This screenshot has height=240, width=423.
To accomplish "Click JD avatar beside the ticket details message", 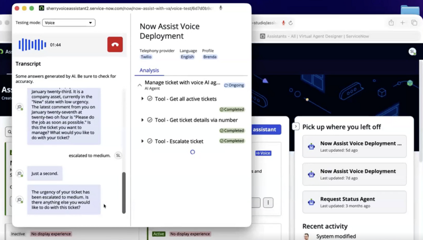I will (x=20, y=107).
